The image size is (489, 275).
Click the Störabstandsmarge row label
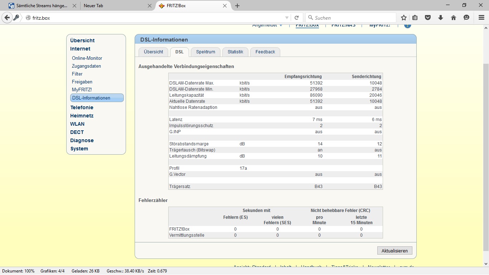[x=189, y=144]
